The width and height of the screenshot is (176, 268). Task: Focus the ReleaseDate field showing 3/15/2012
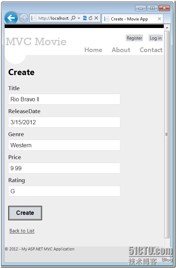click(64, 122)
